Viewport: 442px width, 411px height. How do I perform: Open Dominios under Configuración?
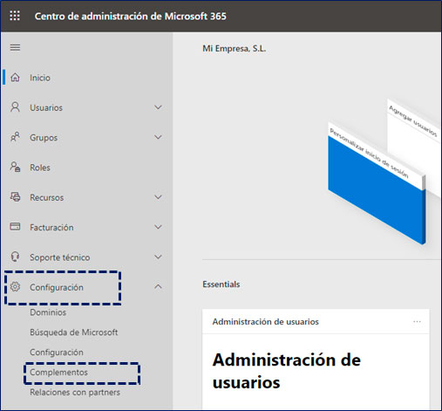click(x=48, y=312)
